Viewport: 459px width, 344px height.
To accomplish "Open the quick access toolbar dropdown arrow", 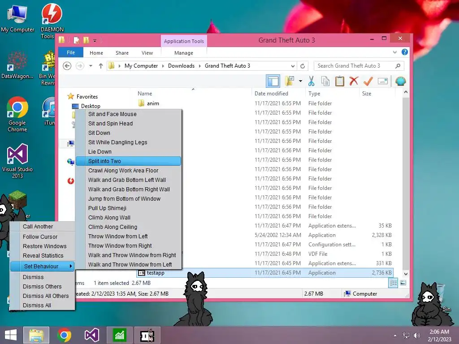I will 95,40.
